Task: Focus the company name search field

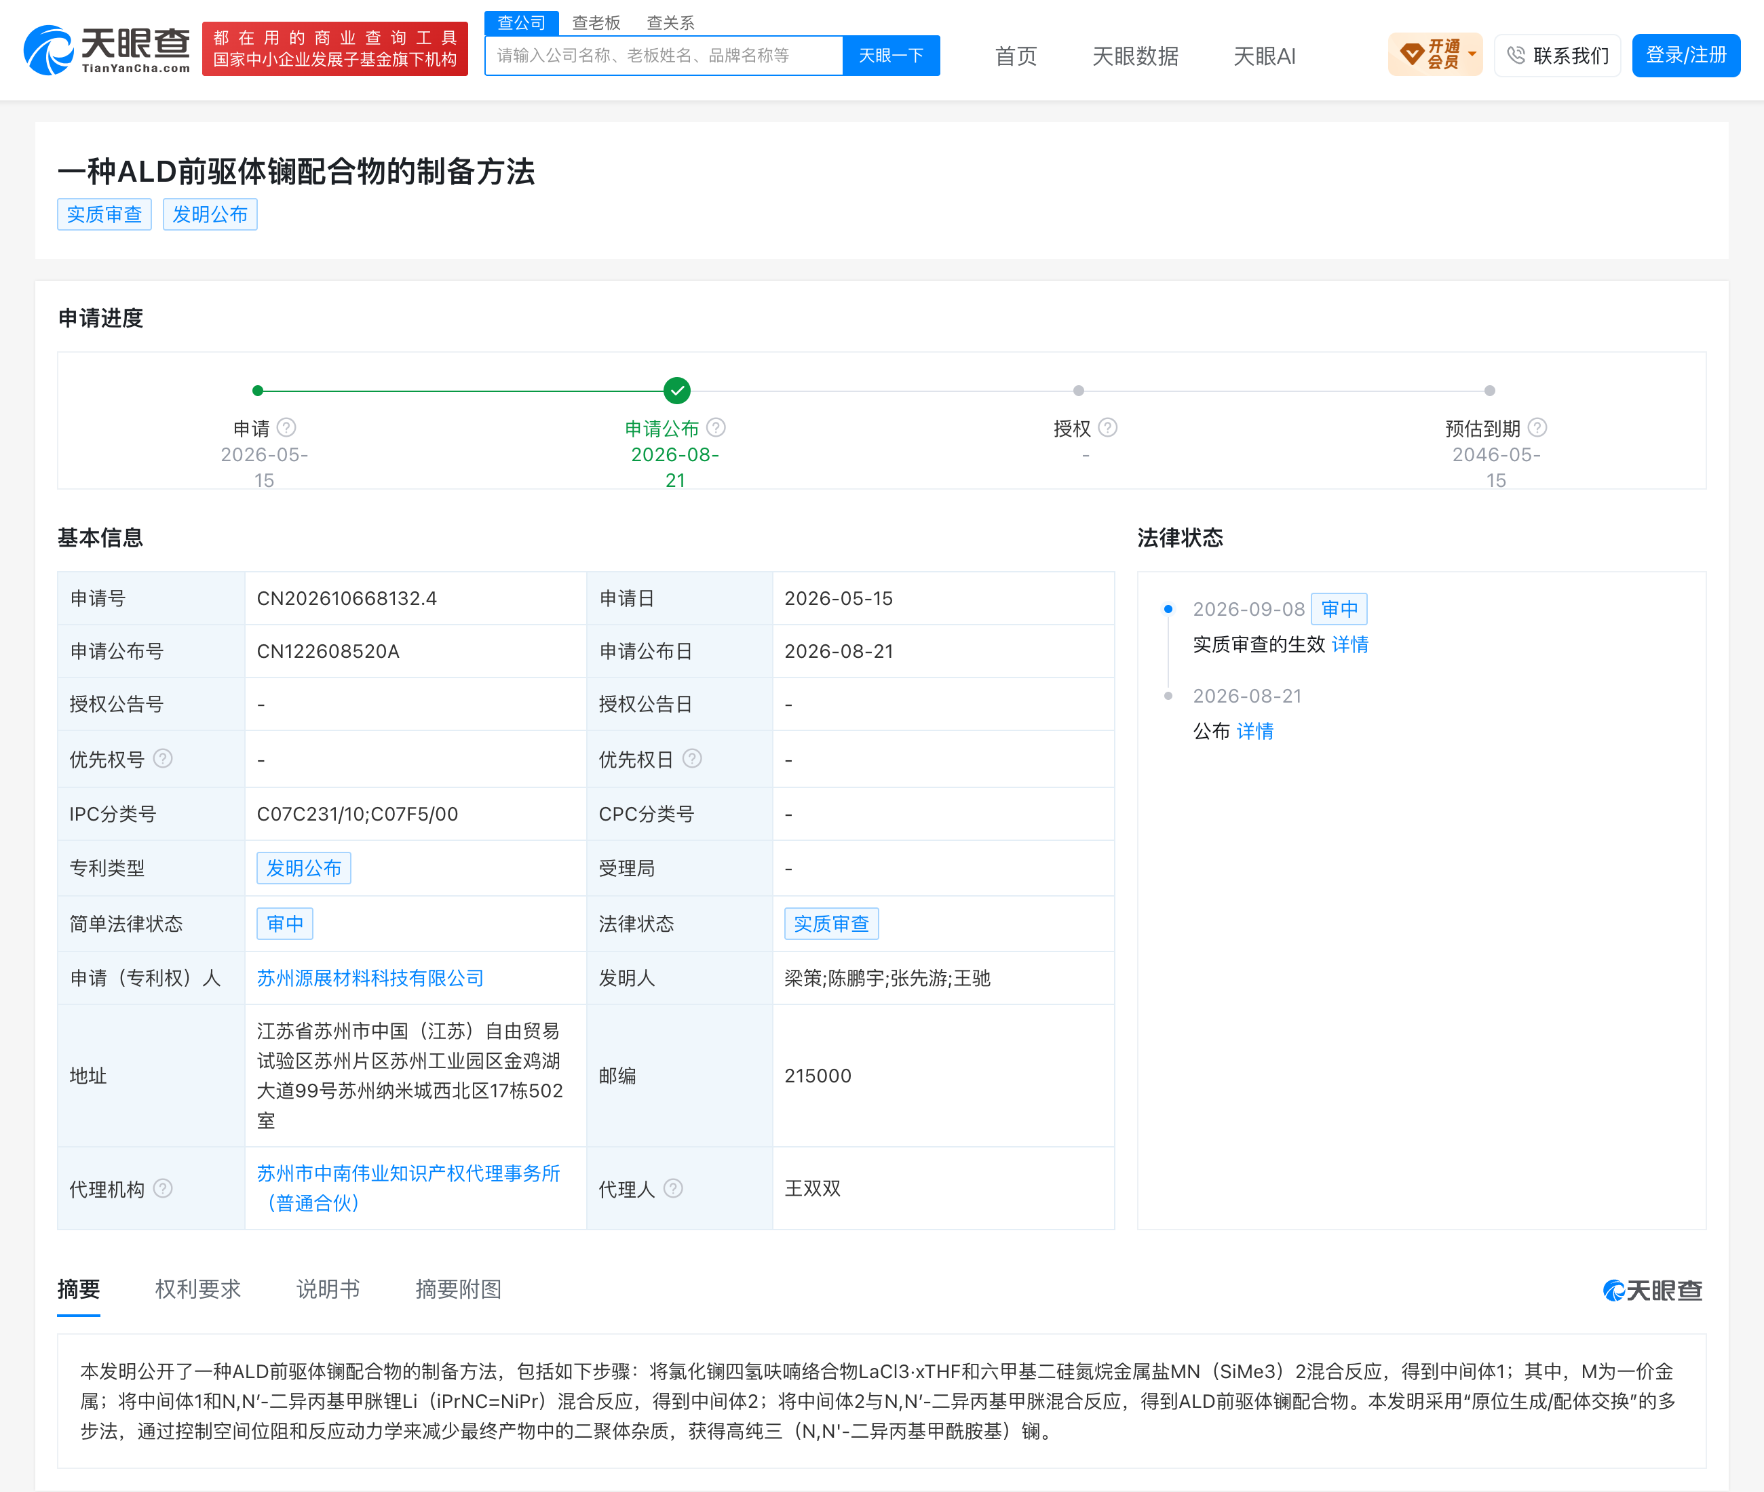Action: pos(664,56)
